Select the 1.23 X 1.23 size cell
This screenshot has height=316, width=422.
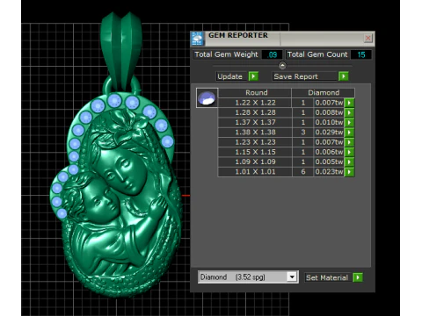click(x=255, y=142)
